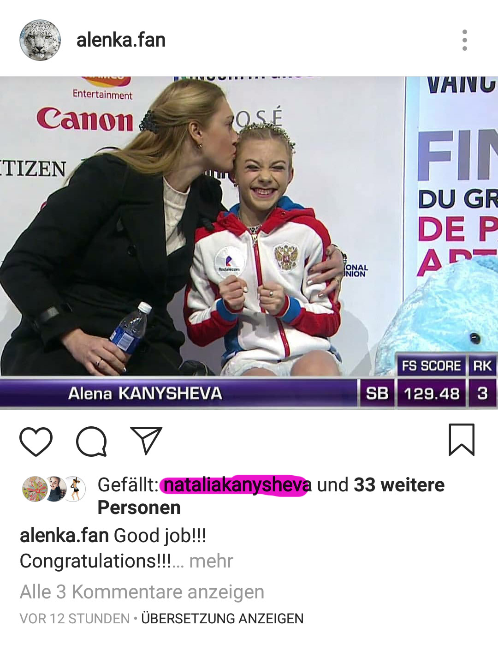Image resolution: width=498 pixels, height=645 pixels.
Task: Save the post with the bookmark icon
Action: point(462,440)
